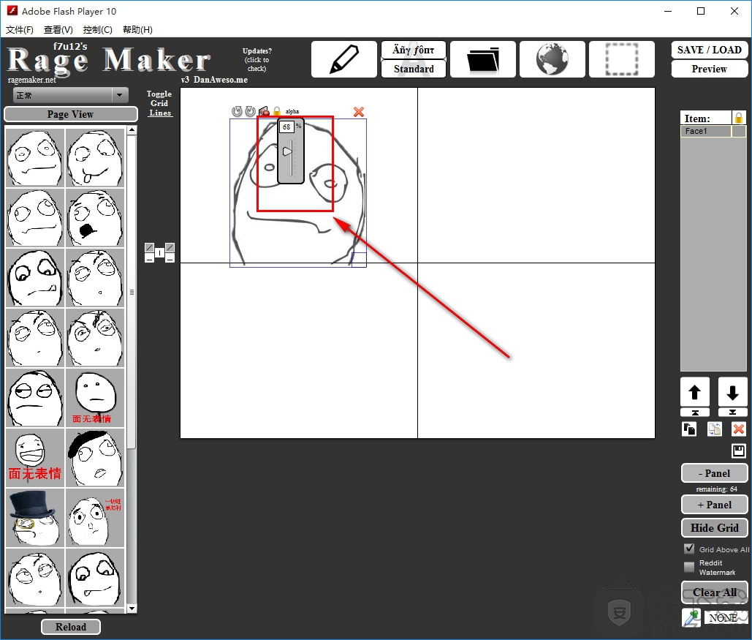Click Any font text option
Image resolution: width=752 pixels, height=640 pixels.
(414, 50)
